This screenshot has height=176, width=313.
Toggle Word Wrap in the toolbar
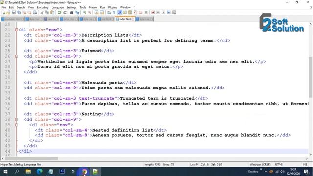109,12
